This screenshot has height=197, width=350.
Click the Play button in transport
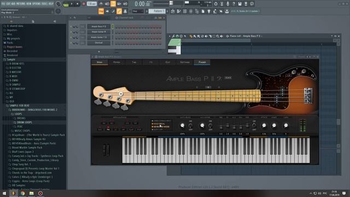click(72, 4)
